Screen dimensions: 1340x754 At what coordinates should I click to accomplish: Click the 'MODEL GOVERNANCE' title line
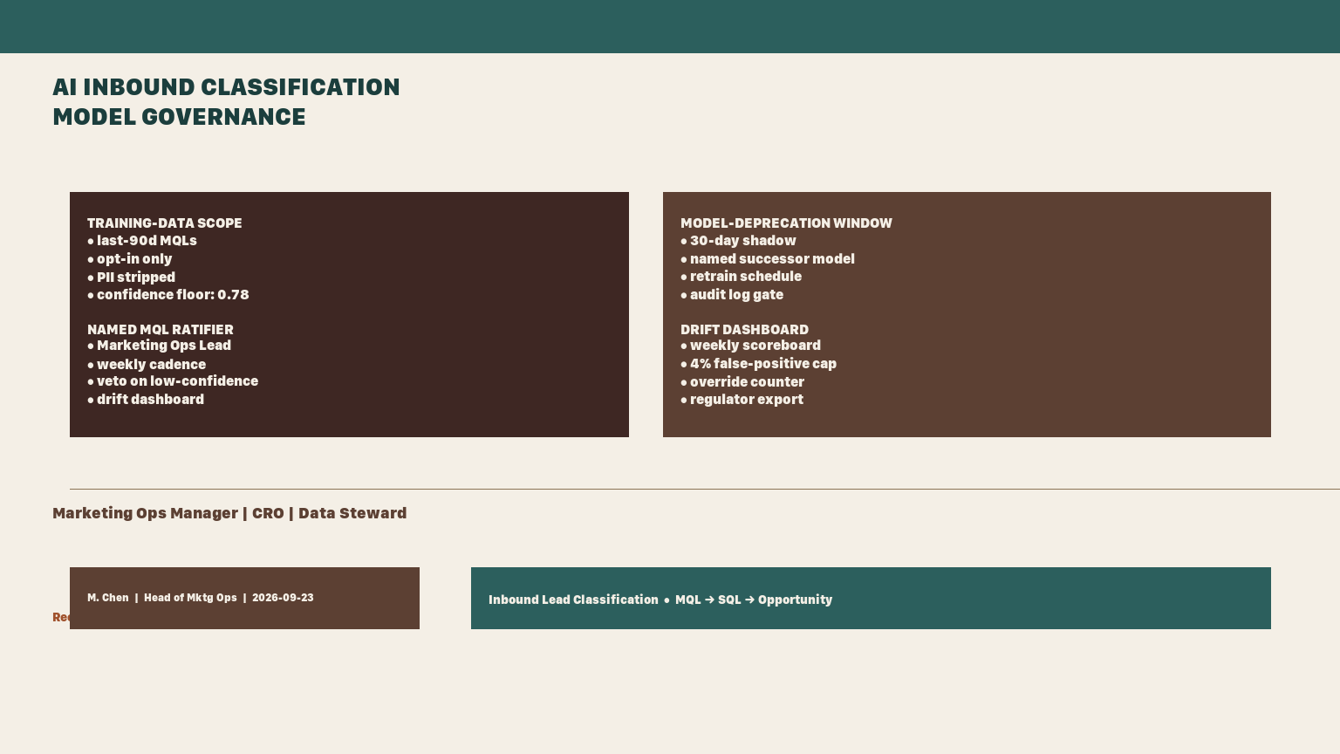(x=179, y=117)
